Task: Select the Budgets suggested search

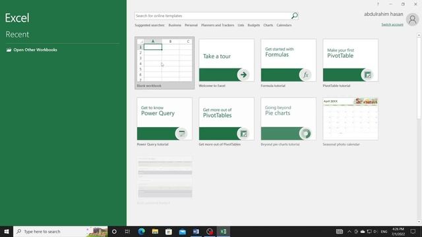Action: (x=253, y=25)
